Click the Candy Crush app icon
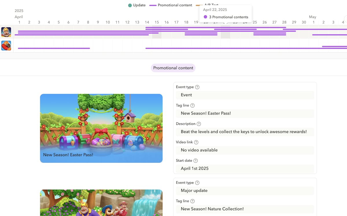Image resolution: width=347 pixels, height=216 pixels. tap(6, 46)
